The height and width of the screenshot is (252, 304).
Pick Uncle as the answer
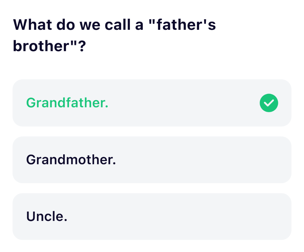[152, 216]
